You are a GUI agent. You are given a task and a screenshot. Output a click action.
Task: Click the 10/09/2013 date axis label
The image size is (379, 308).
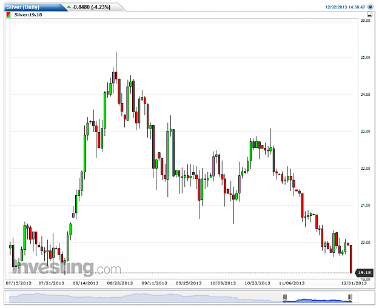(223, 283)
